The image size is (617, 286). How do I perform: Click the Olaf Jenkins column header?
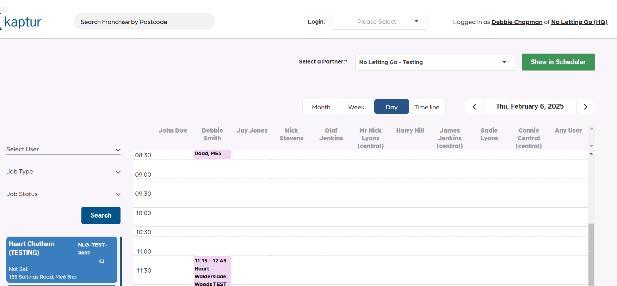coord(331,134)
